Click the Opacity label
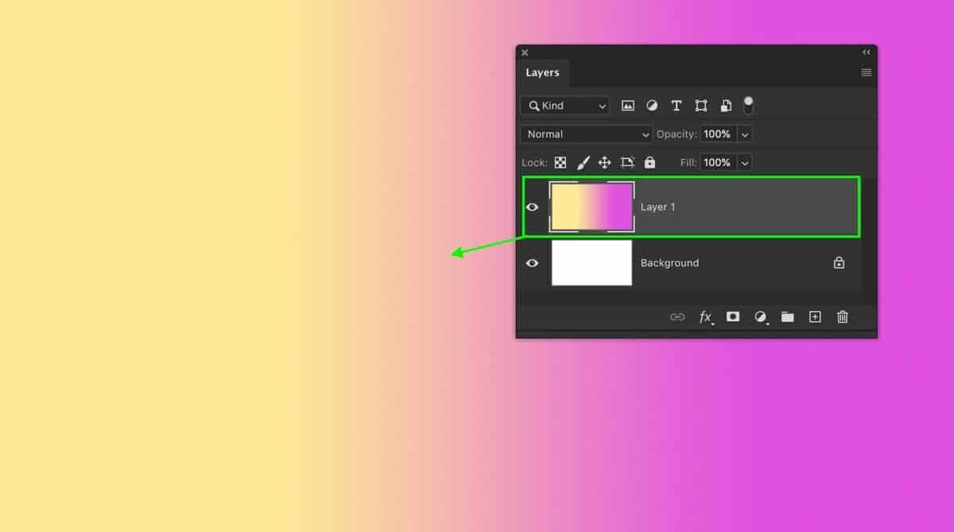954x532 pixels. [677, 134]
